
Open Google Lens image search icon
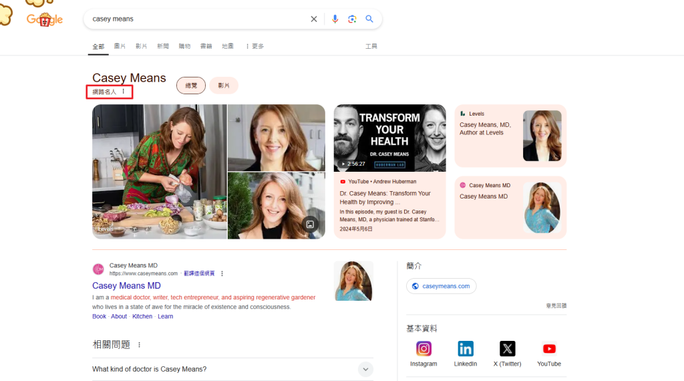352,19
